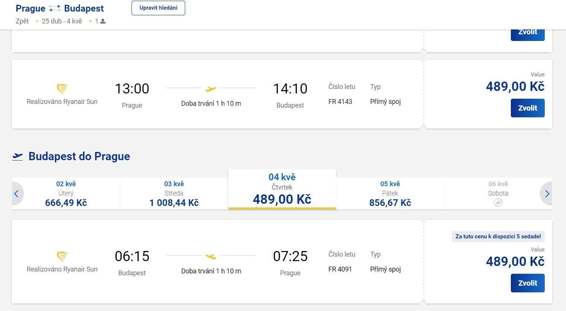Choose the 04 kvě Čtvrtek date tab
Viewport: 566px width, 311px height.
[x=282, y=189]
